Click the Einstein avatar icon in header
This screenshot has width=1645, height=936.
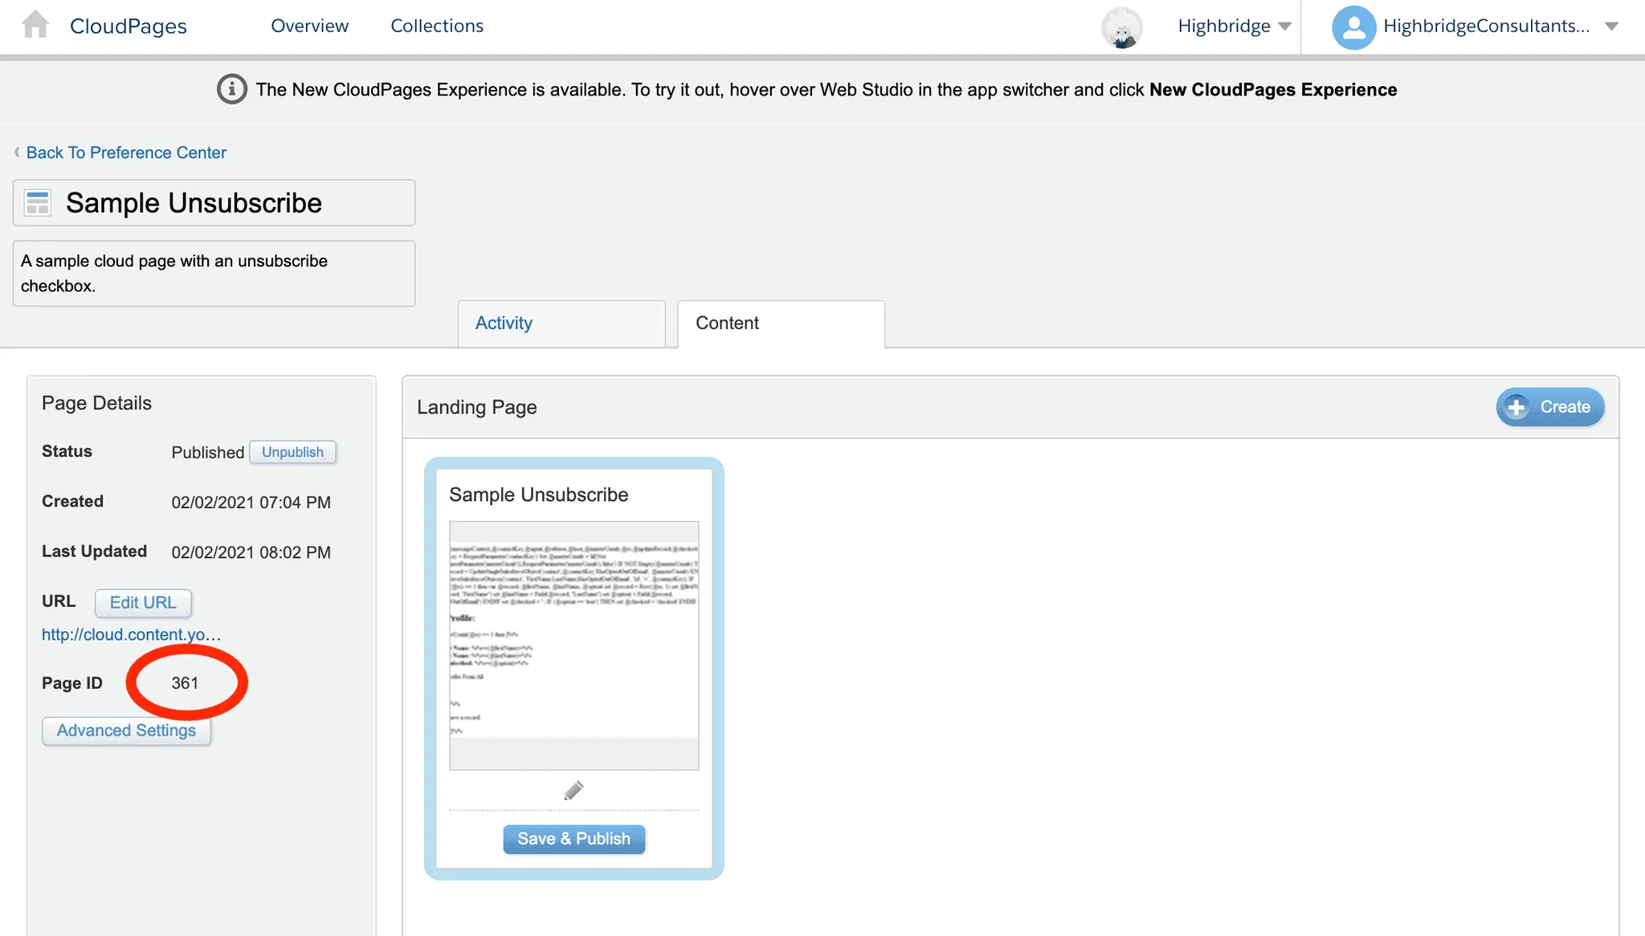[x=1121, y=28]
